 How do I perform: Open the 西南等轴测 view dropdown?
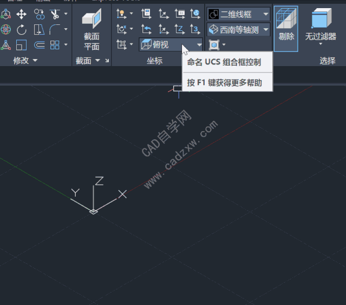tap(238, 30)
